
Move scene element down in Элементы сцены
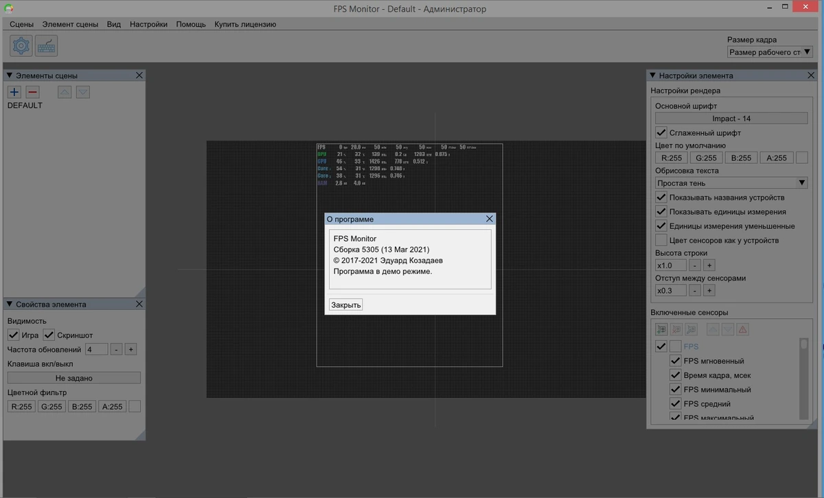[83, 92]
